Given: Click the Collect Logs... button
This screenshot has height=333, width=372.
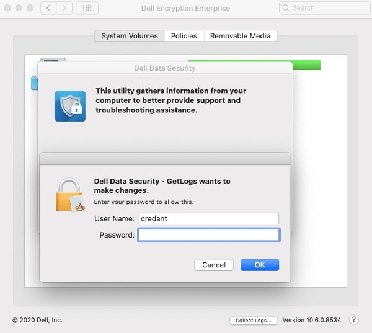Looking at the screenshot, I should click(254, 321).
